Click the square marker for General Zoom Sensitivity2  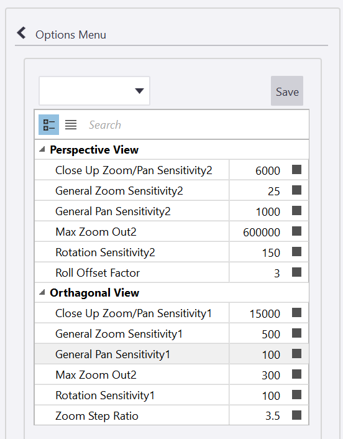(296, 190)
